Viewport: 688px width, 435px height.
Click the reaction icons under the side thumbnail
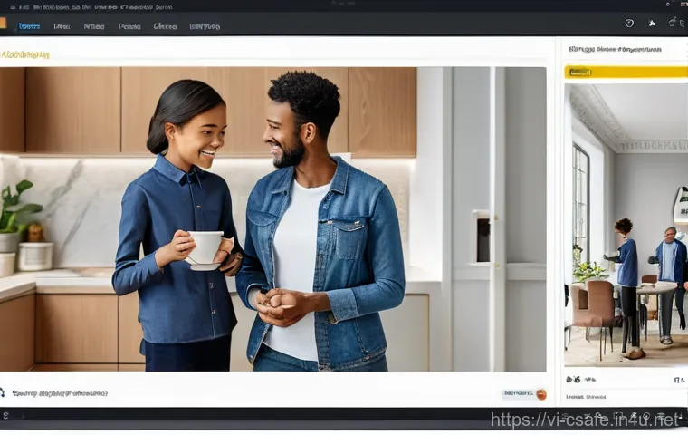579,379
